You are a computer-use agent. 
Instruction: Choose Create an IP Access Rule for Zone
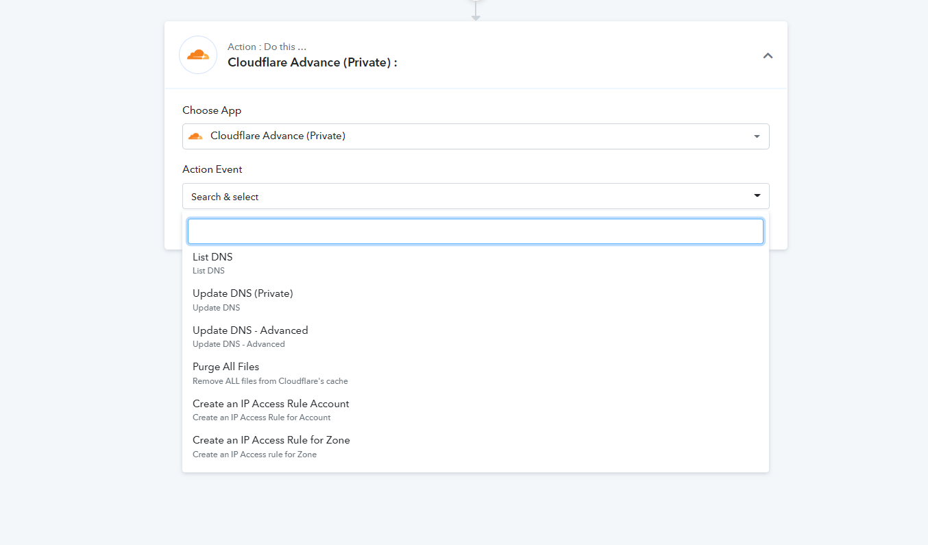476,446
